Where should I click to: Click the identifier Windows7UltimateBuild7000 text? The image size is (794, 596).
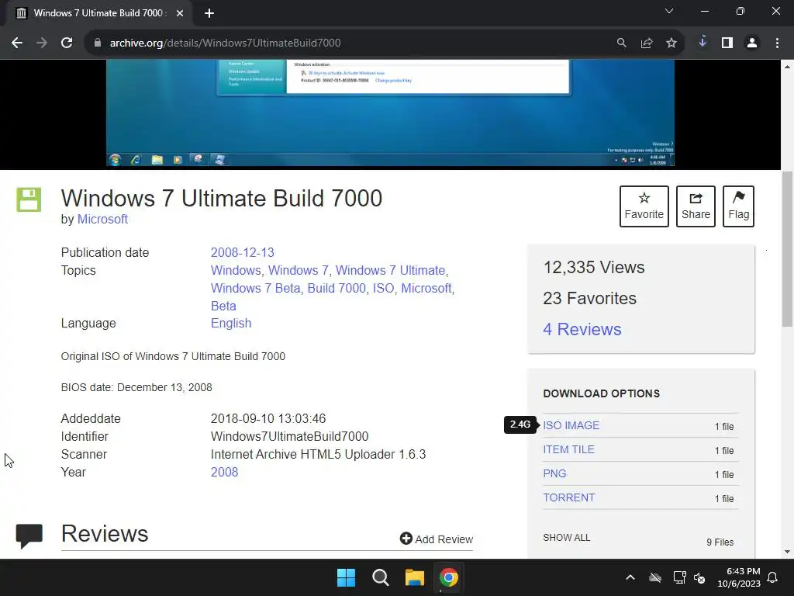pos(290,436)
